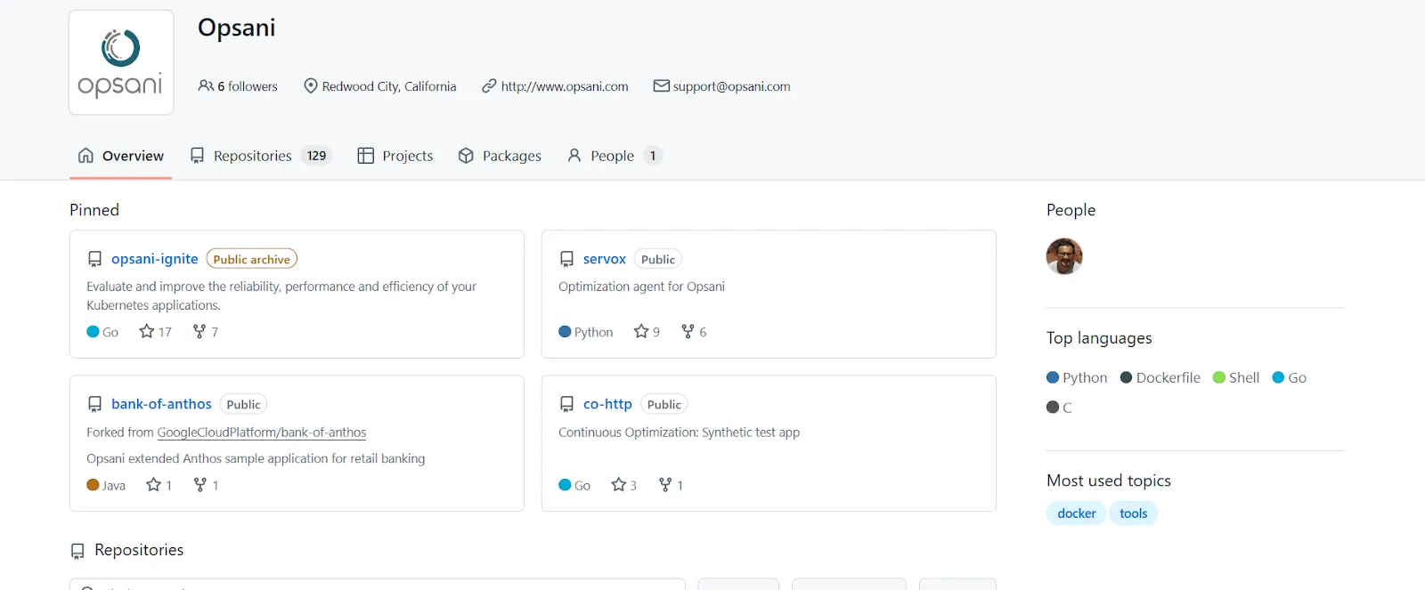Switch to the Repositories tab
Viewport: 1425px width, 590px height.
coord(261,156)
